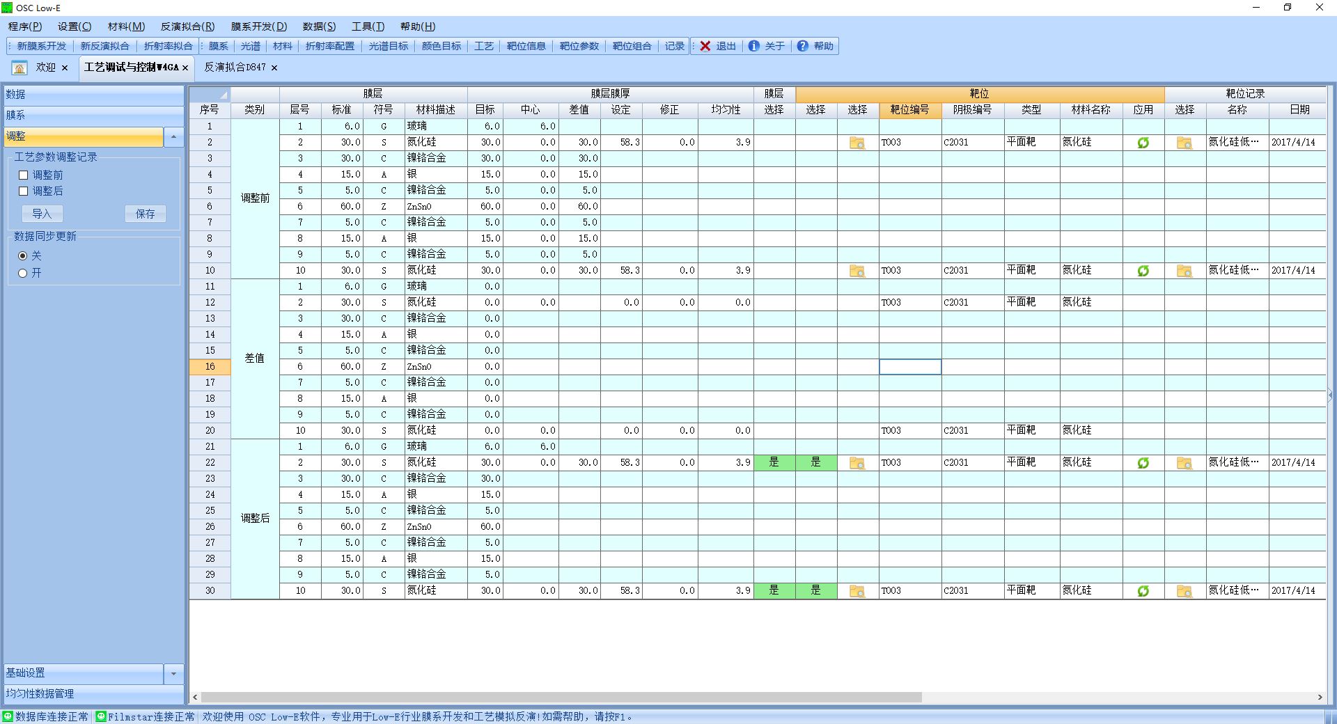Click the blue info 关于 icon
This screenshot has width=1337, height=724.
[753, 46]
